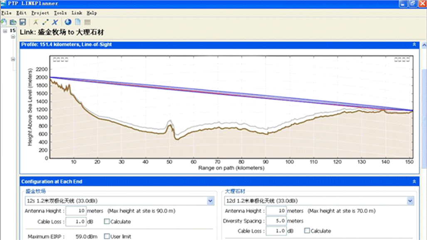Open the Edit menu
This screenshot has width=427, height=240.
point(21,13)
